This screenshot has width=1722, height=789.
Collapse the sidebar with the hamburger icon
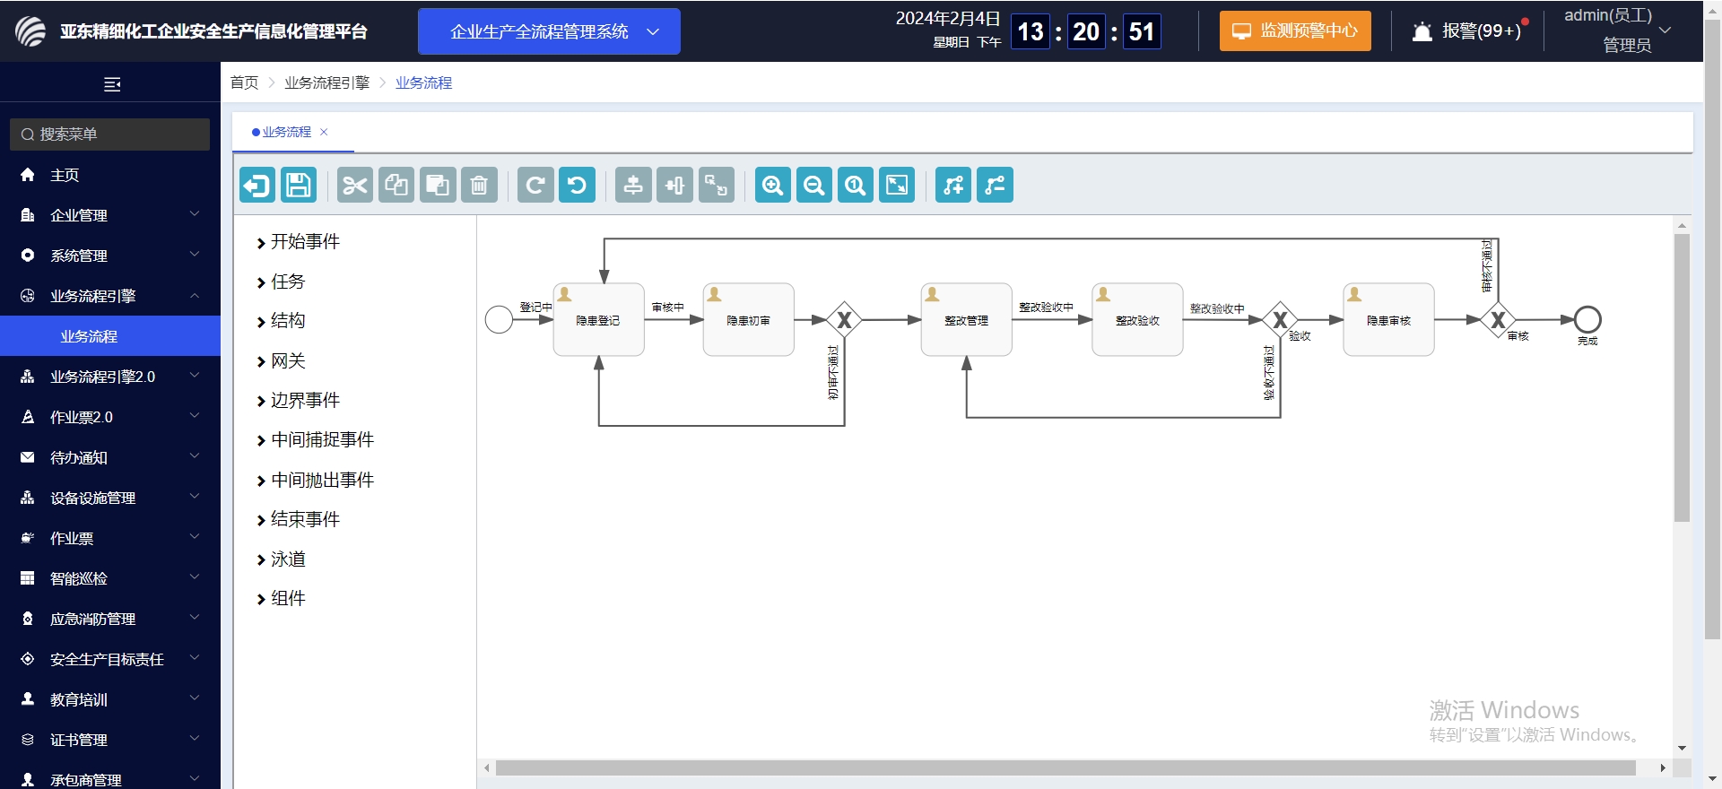pyautogui.click(x=112, y=84)
